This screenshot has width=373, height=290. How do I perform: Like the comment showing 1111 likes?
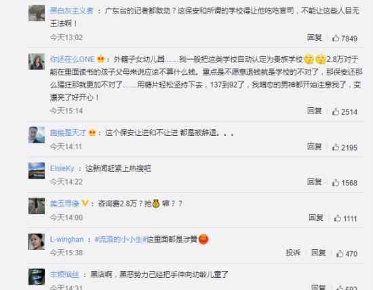(x=345, y=218)
